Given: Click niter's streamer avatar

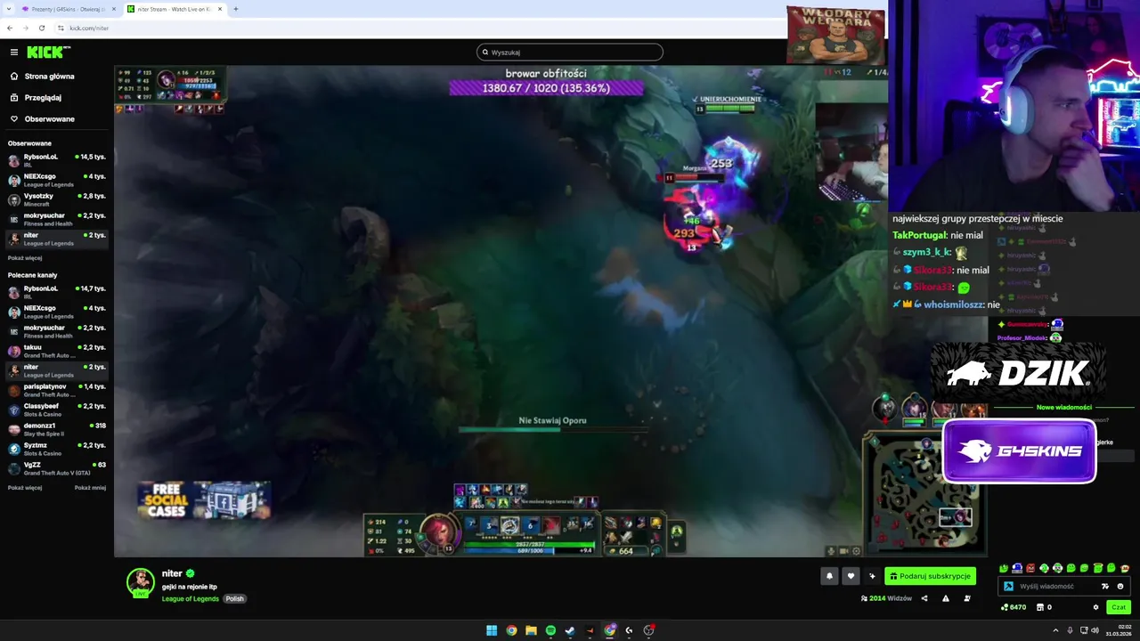Looking at the screenshot, I should click(140, 582).
